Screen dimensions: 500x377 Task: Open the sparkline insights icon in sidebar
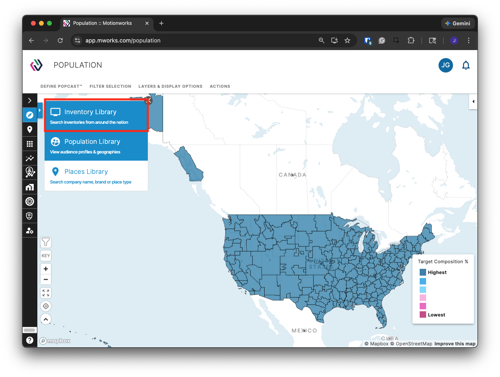tap(30, 158)
